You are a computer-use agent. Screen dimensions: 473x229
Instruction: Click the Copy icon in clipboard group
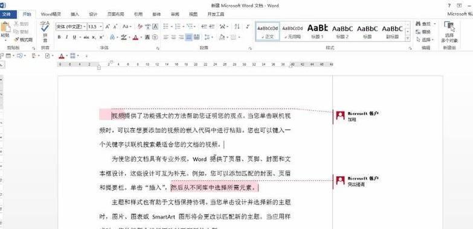click(16, 31)
